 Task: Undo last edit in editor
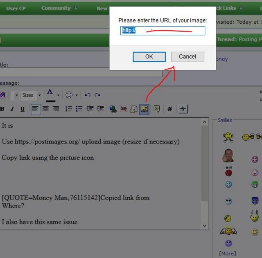[x=87, y=95]
